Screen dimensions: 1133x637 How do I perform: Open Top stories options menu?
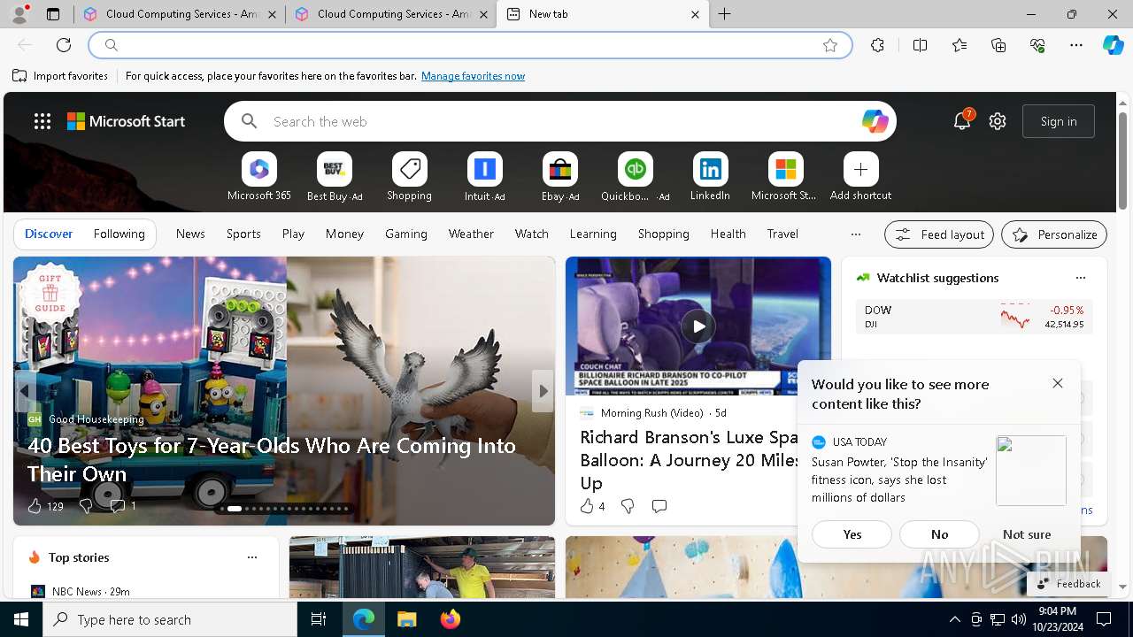[252, 557]
